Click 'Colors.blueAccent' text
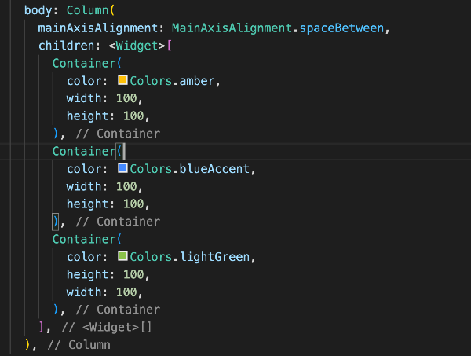 [x=190, y=169]
